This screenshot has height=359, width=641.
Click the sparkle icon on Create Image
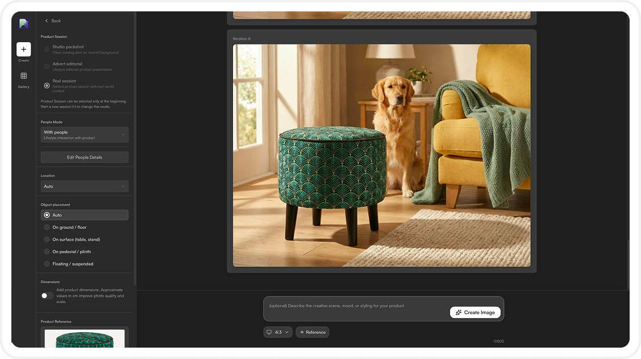pyautogui.click(x=459, y=312)
